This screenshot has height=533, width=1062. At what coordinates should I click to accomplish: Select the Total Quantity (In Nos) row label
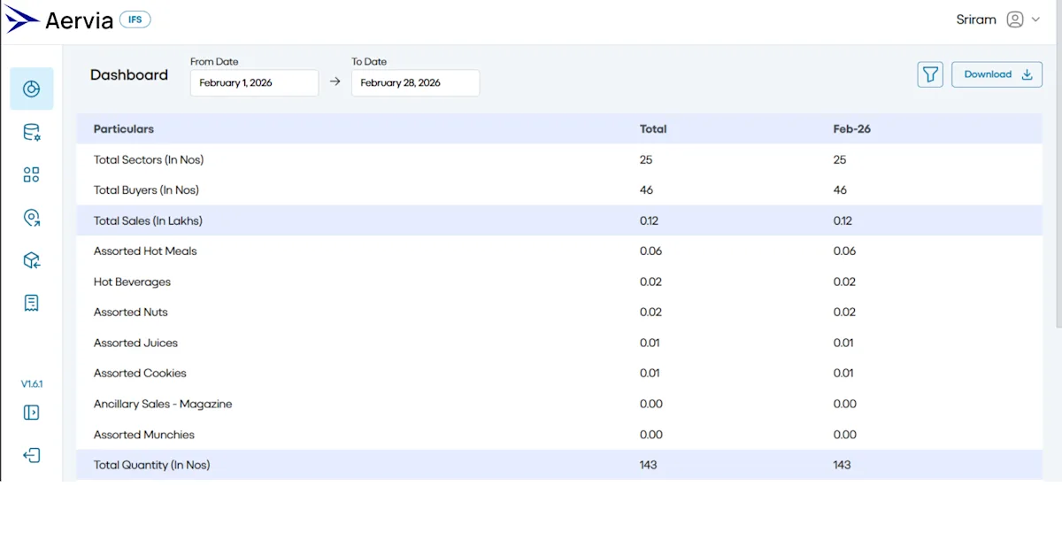[x=152, y=466]
